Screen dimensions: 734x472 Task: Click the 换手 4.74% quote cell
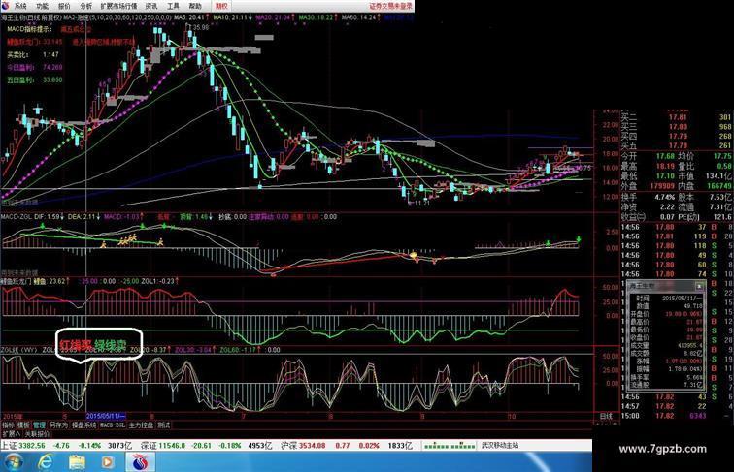(x=648, y=197)
